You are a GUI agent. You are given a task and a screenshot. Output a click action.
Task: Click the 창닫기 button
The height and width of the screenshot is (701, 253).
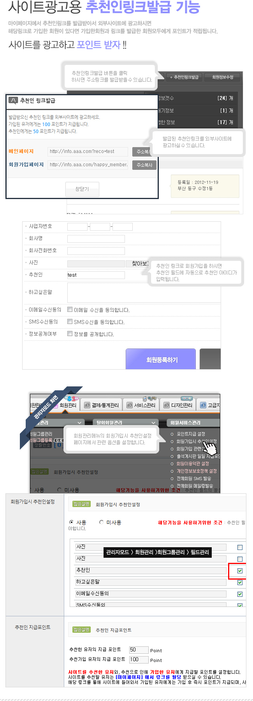[x=82, y=189]
